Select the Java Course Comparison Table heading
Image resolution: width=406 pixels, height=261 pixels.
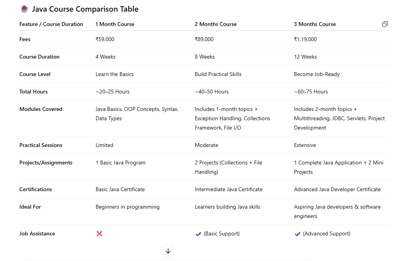click(x=86, y=9)
